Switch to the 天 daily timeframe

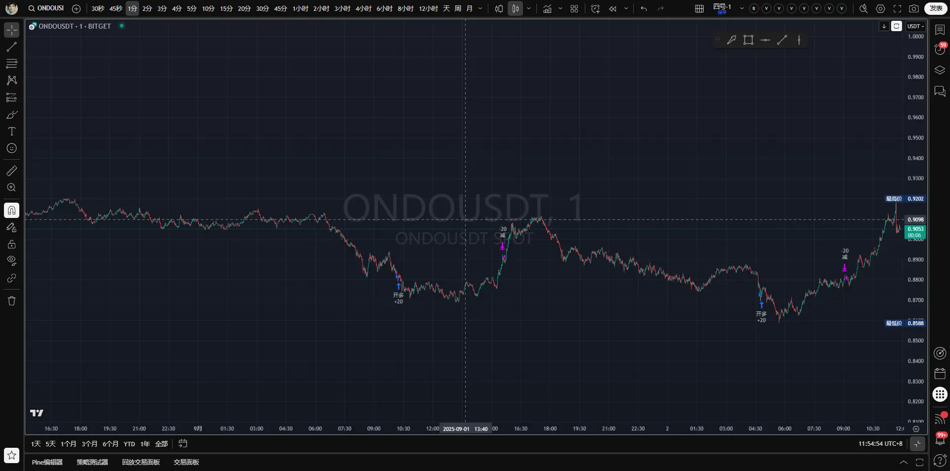click(x=446, y=9)
